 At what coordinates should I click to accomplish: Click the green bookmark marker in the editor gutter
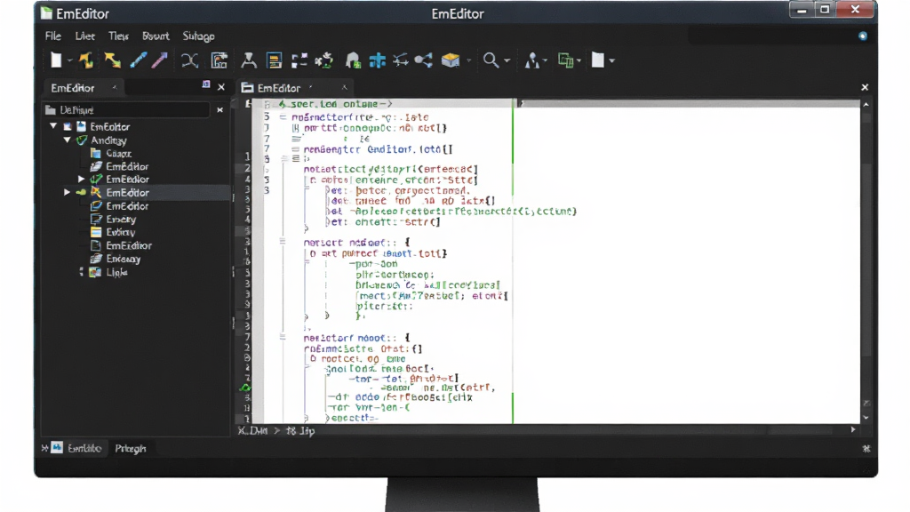(x=246, y=388)
